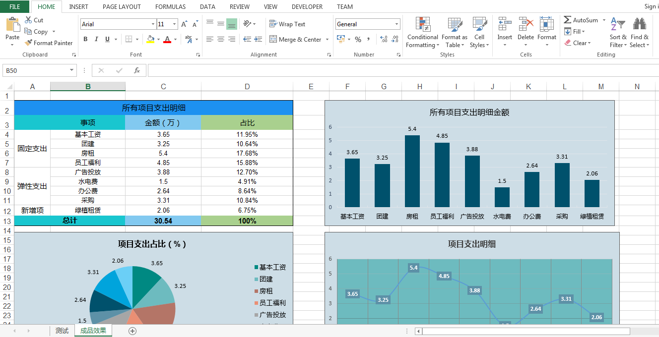Open Format as Table gallery
The width and height of the screenshot is (659, 337).
pyautogui.click(x=455, y=33)
